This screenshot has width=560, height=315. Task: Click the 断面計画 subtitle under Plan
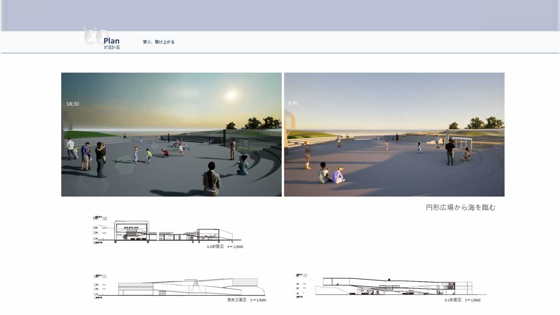point(112,47)
